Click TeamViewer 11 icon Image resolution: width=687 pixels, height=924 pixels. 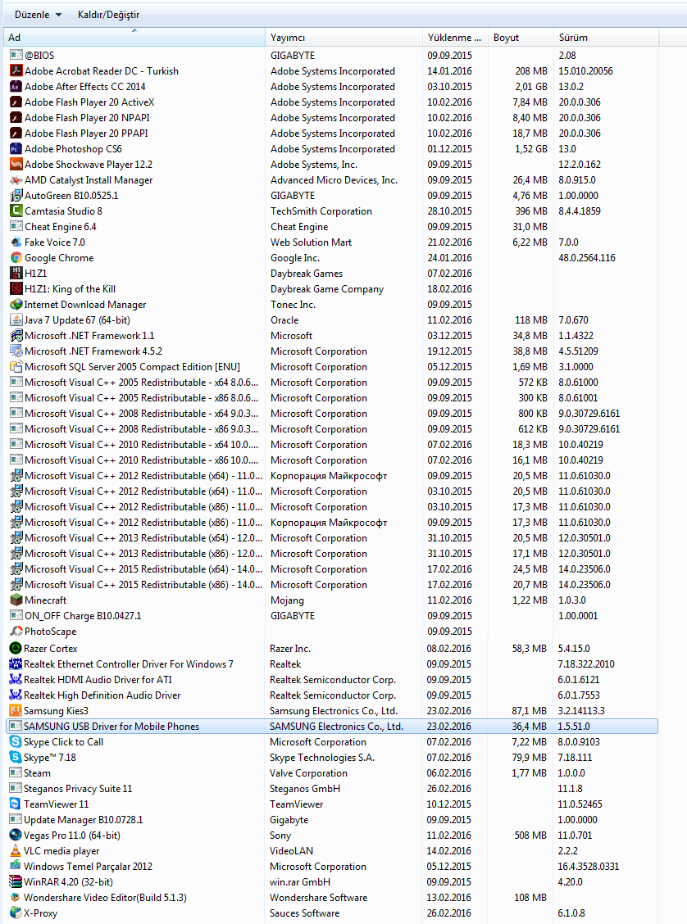point(16,804)
